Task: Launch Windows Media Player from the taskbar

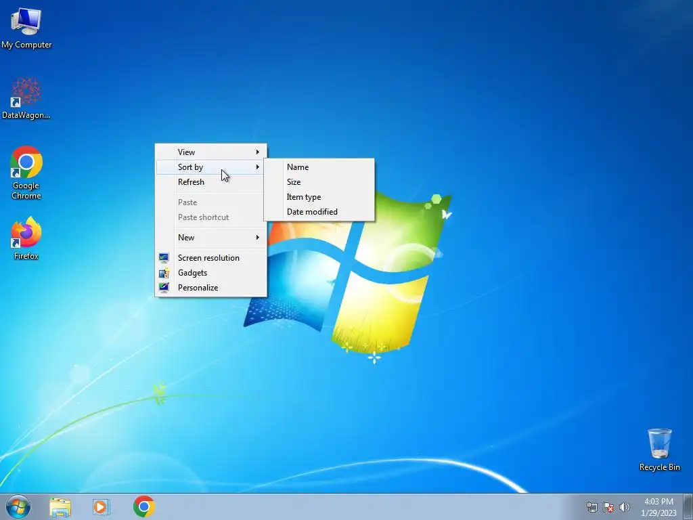Action: pyautogui.click(x=102, y=507)
